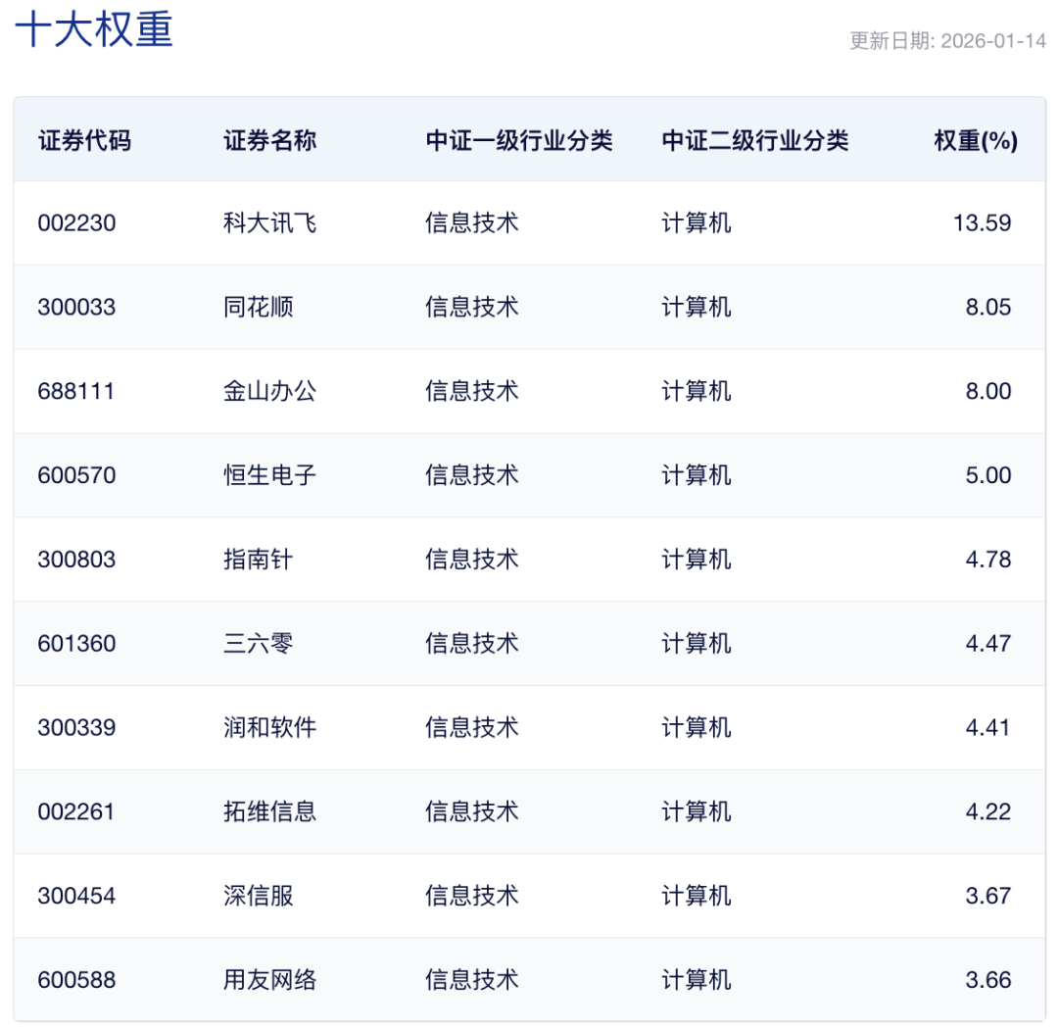Click 计算机 in the 金山办公 row
This screenshot has width=1058, height=1028.
[x=697, y=391]
